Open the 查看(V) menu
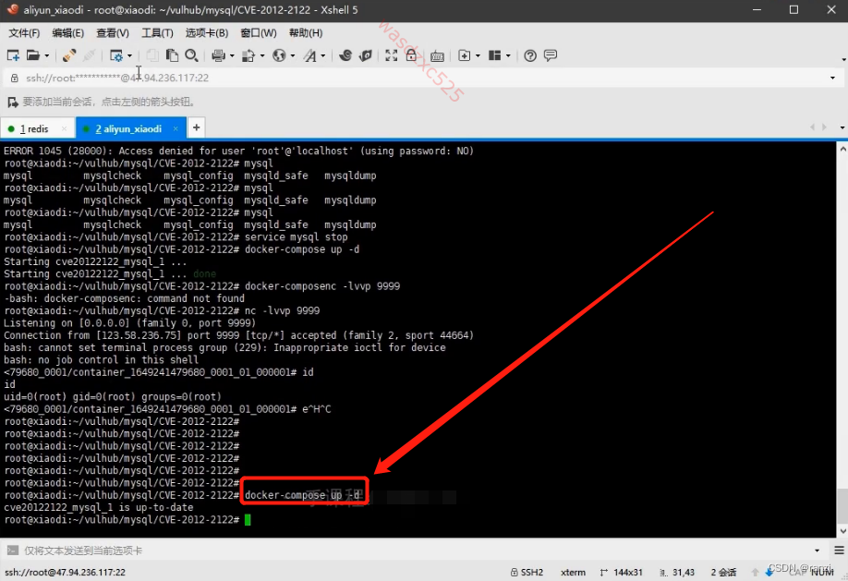 (113, 33)
